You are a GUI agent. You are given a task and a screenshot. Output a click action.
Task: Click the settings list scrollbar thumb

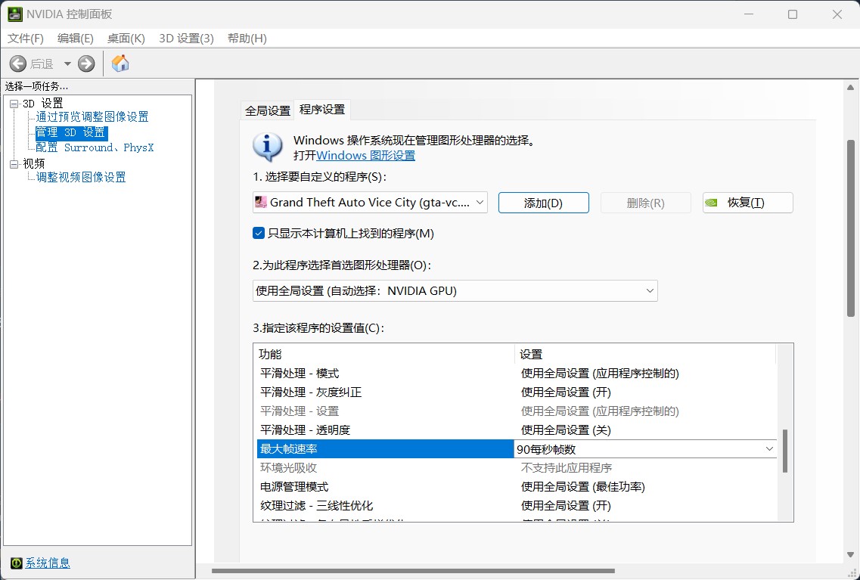pos(785,451)
